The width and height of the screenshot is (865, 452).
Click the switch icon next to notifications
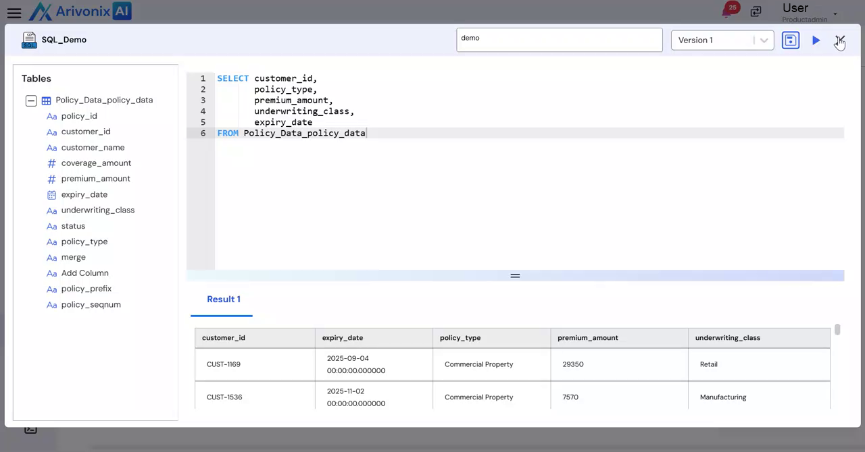click(x=756, y=11)
